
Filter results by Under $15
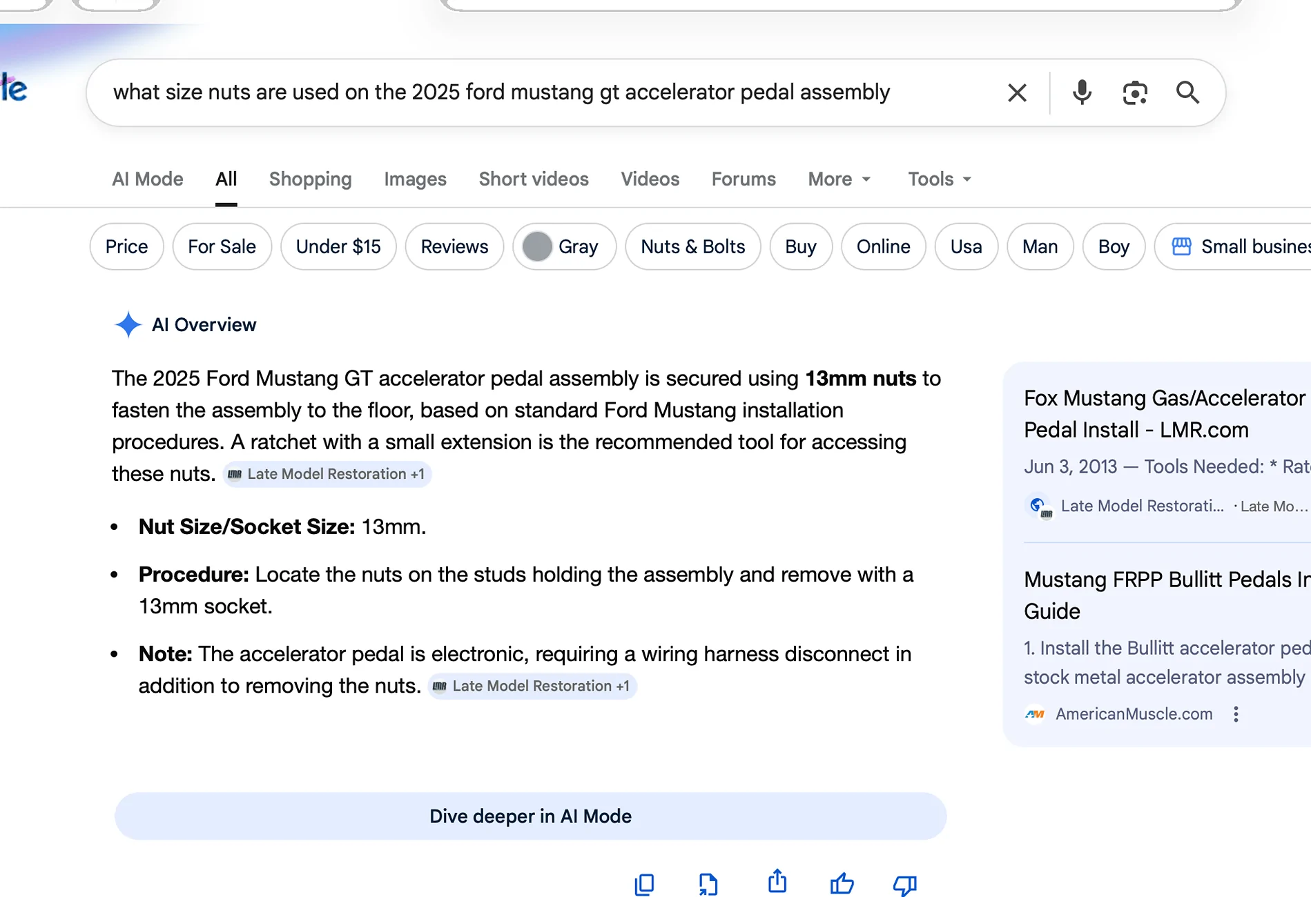click(x=338, y=246)
